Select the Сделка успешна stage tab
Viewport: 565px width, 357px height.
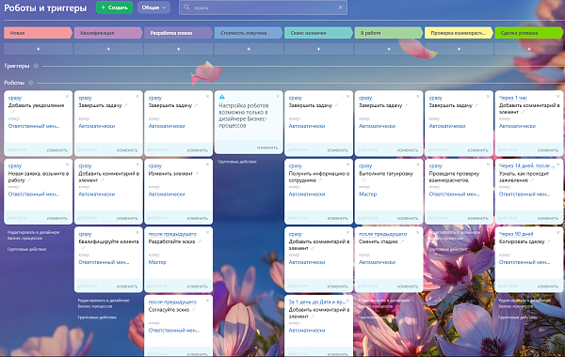tap(528, 33)
